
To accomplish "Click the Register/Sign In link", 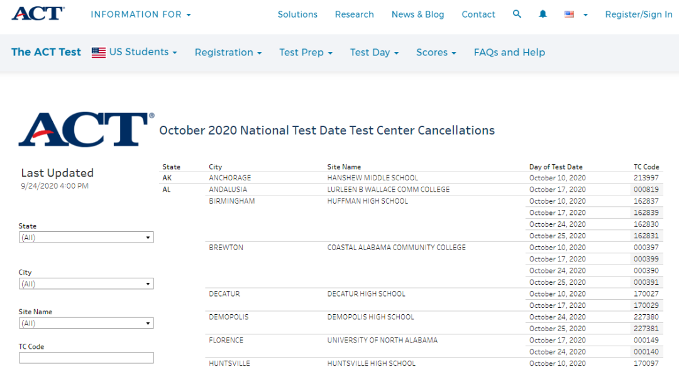I will (x=638, y=14).
